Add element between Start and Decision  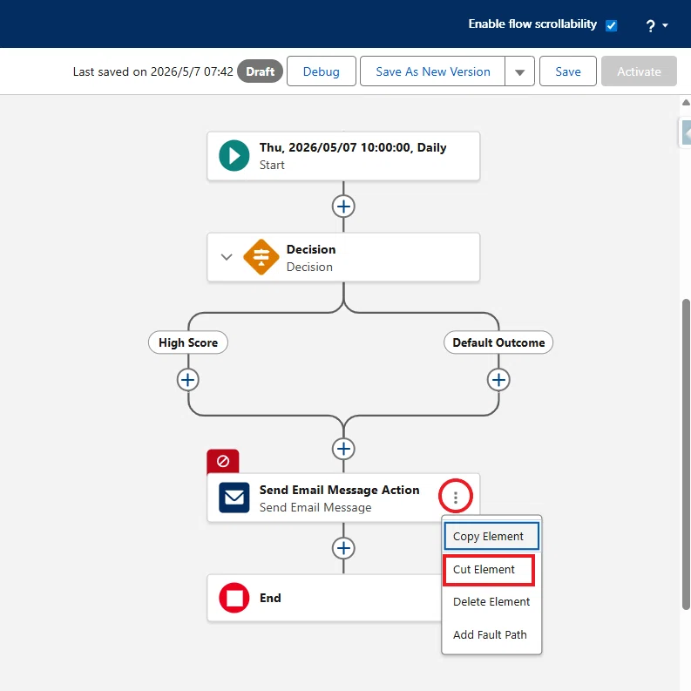coord(343,207)
